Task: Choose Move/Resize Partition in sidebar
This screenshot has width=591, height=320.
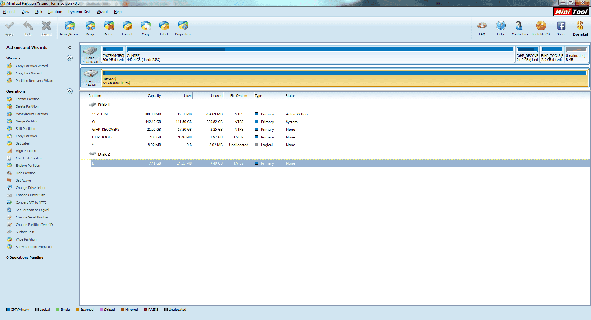Action: coord(32,114)
